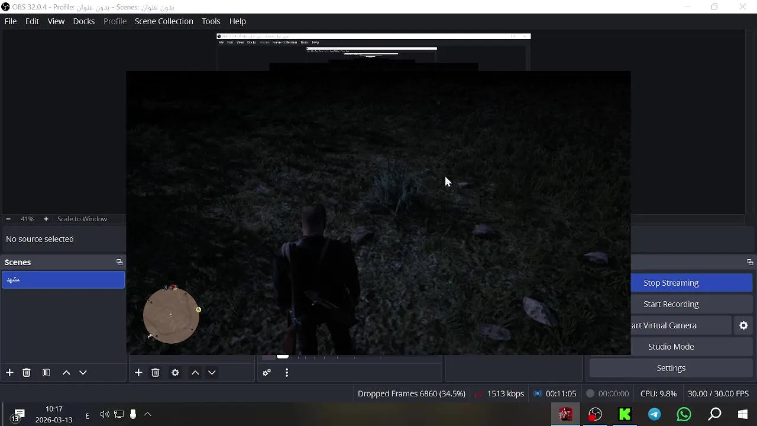The height and width of the screenshot is (426, 757).
Task: Click the game minimap in preview
Action: click(172, 314)
